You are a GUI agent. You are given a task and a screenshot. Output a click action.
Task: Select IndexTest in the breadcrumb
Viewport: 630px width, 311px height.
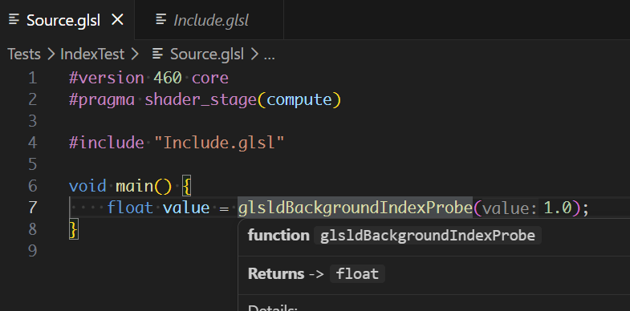pyautogui.click(x=92, y=55)
